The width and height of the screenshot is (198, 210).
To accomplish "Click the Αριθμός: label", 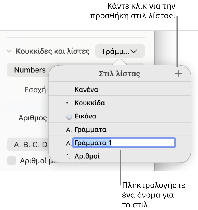I will [x=33, y=118].
